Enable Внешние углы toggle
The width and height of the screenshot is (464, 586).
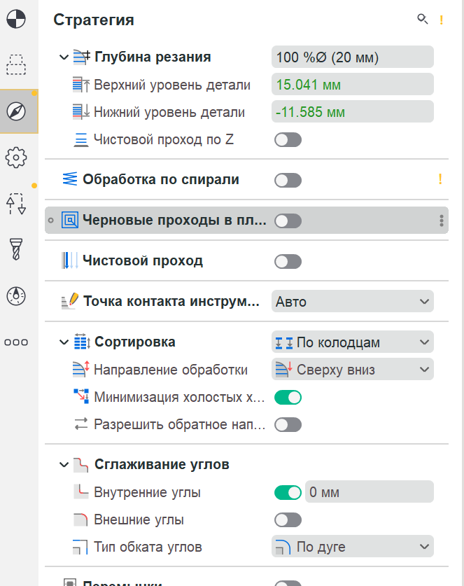[288, 520]
